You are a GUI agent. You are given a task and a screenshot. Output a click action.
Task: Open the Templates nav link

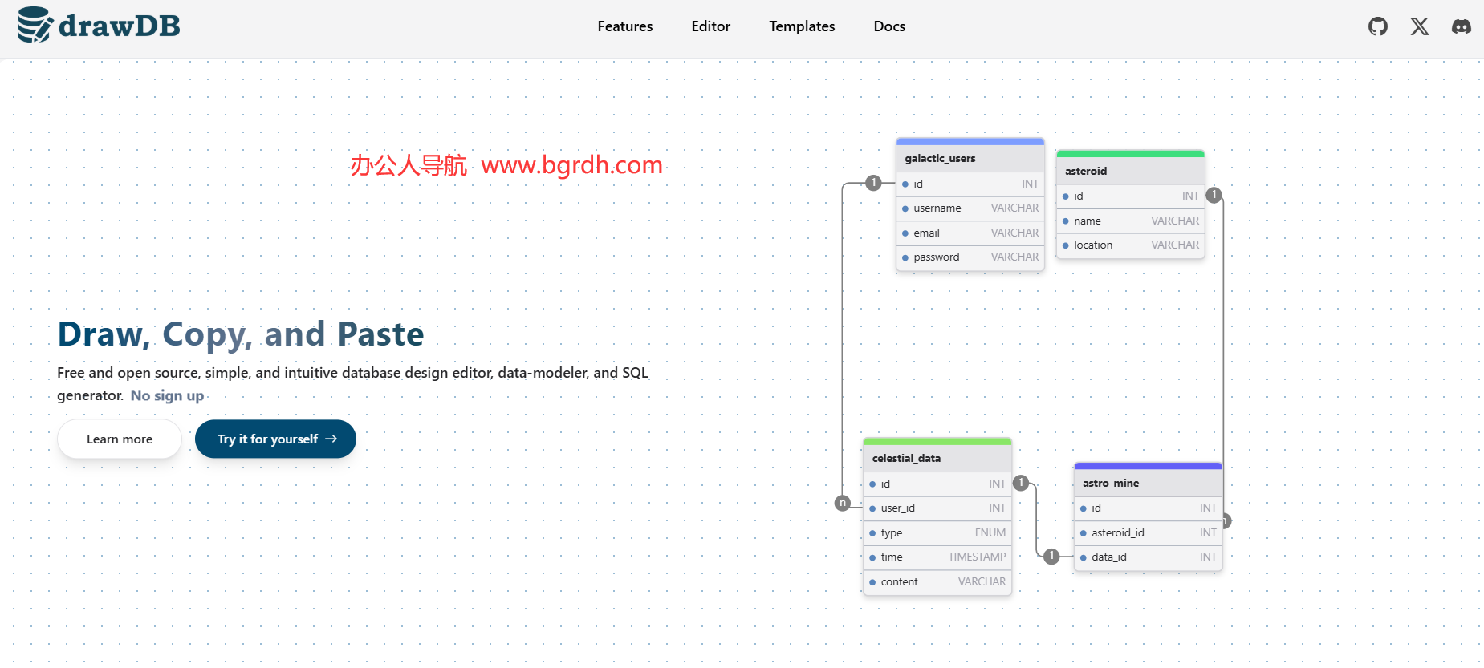coord(801,26)
